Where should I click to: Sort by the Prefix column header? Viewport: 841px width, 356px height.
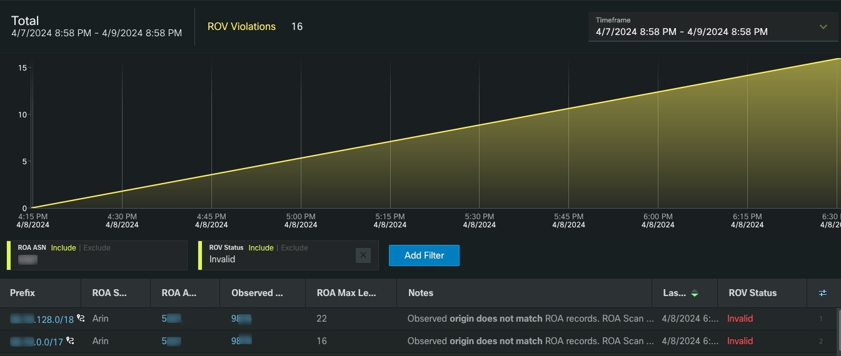[x=23, y=293]
